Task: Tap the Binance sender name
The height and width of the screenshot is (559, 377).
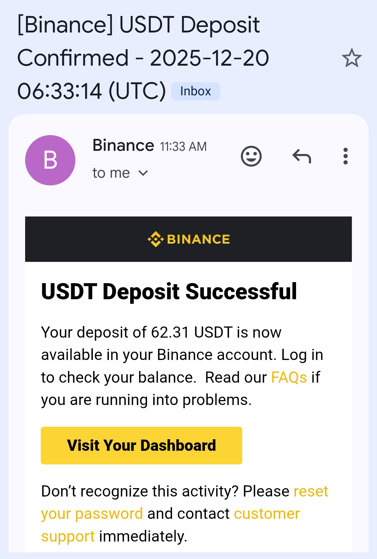Action: tap(123, 145)
